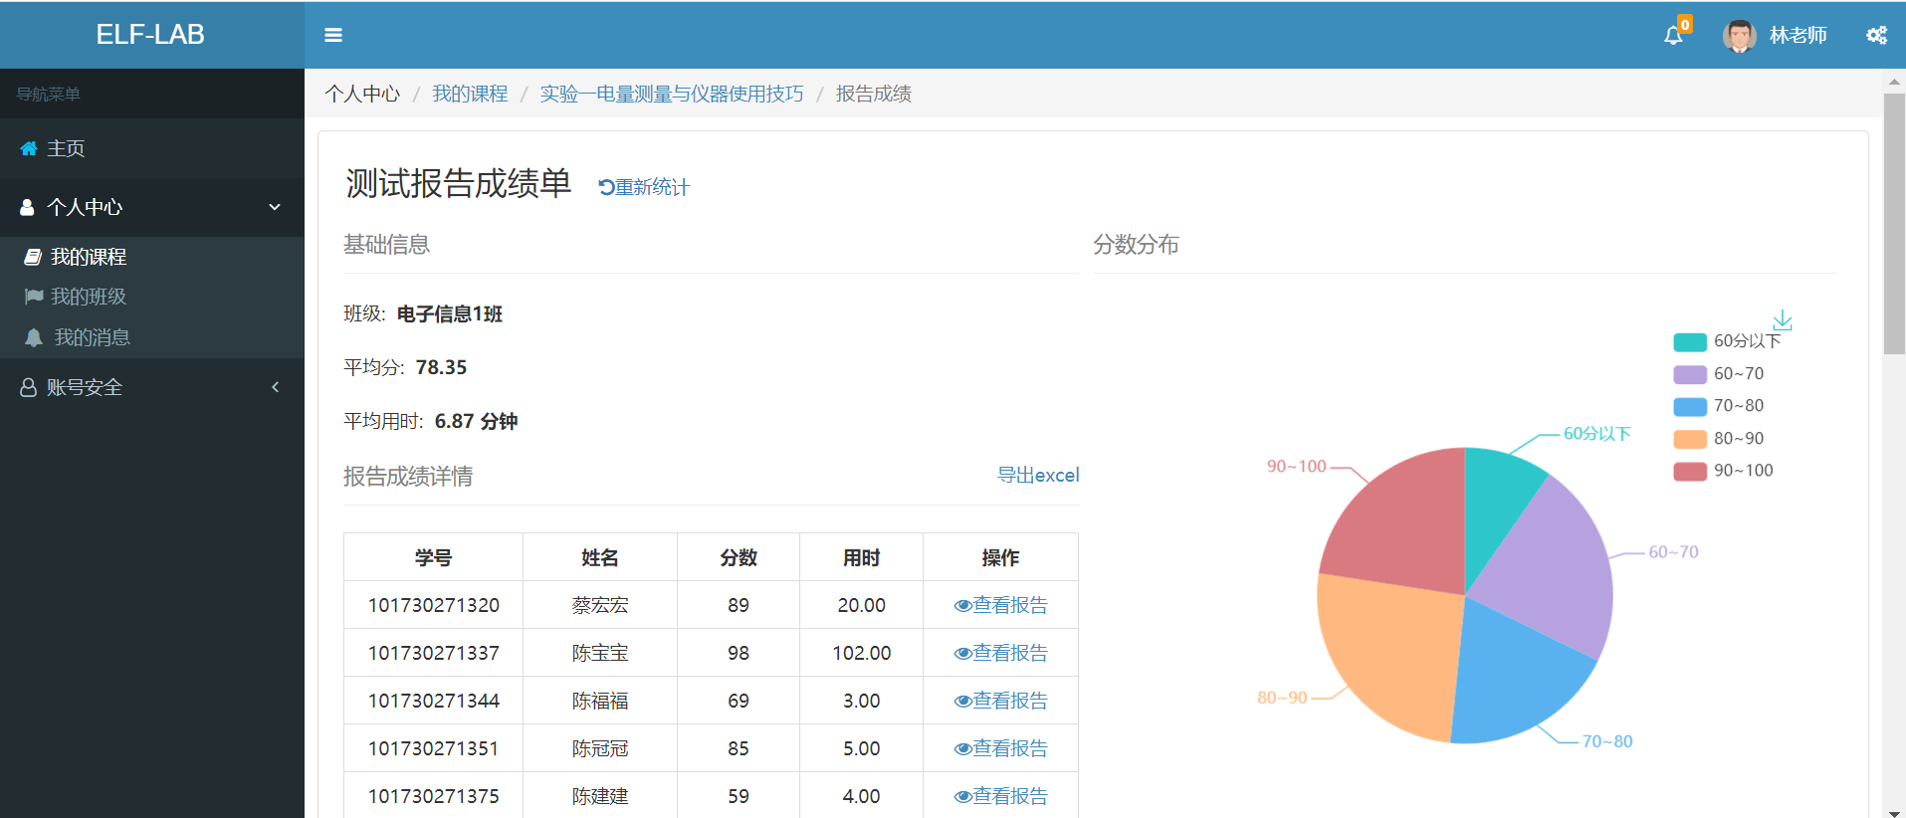Click the notification count badge
Screen dimensions: 1906x818
tap(1685, 24)
